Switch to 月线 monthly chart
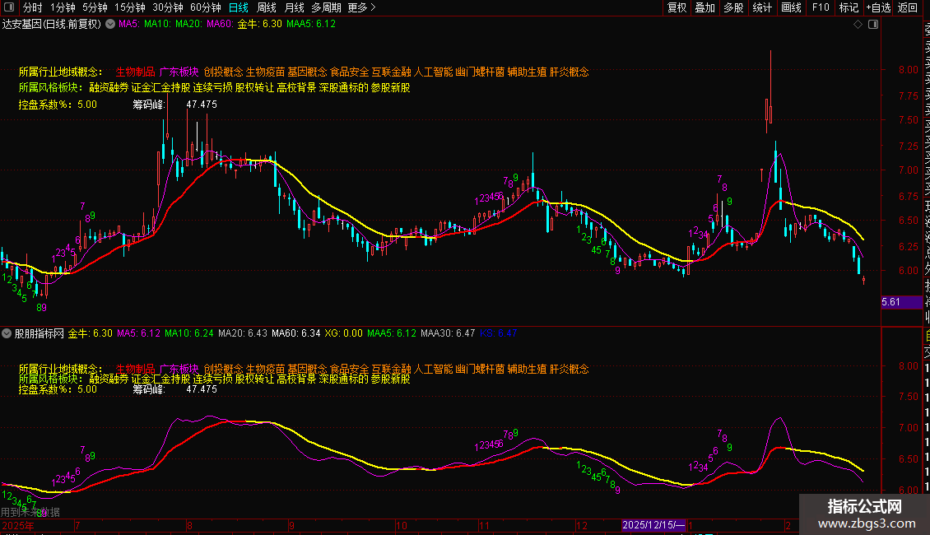 294,7
